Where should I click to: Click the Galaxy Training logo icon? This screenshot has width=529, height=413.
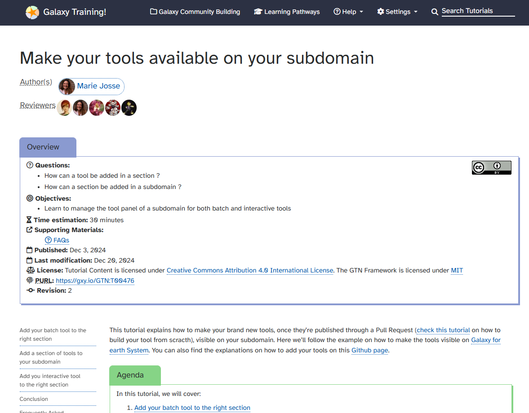(32, 13)
